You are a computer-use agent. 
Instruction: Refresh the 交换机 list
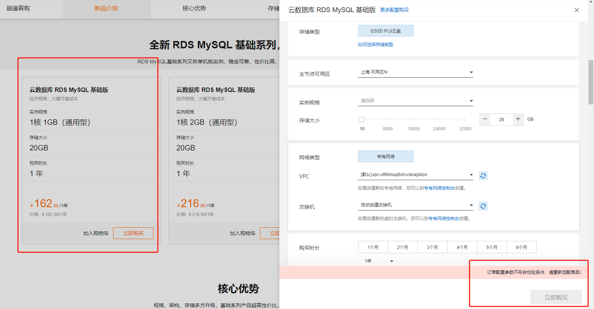tap(483, 206)
